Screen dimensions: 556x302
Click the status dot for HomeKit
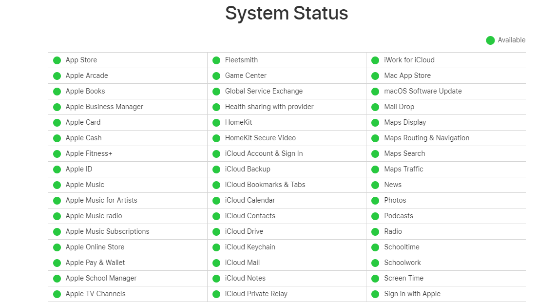[x=216, y=123]
